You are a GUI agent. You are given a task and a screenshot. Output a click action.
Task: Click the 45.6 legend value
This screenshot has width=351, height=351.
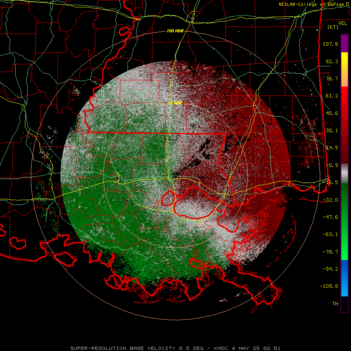[x=332, y=113]
